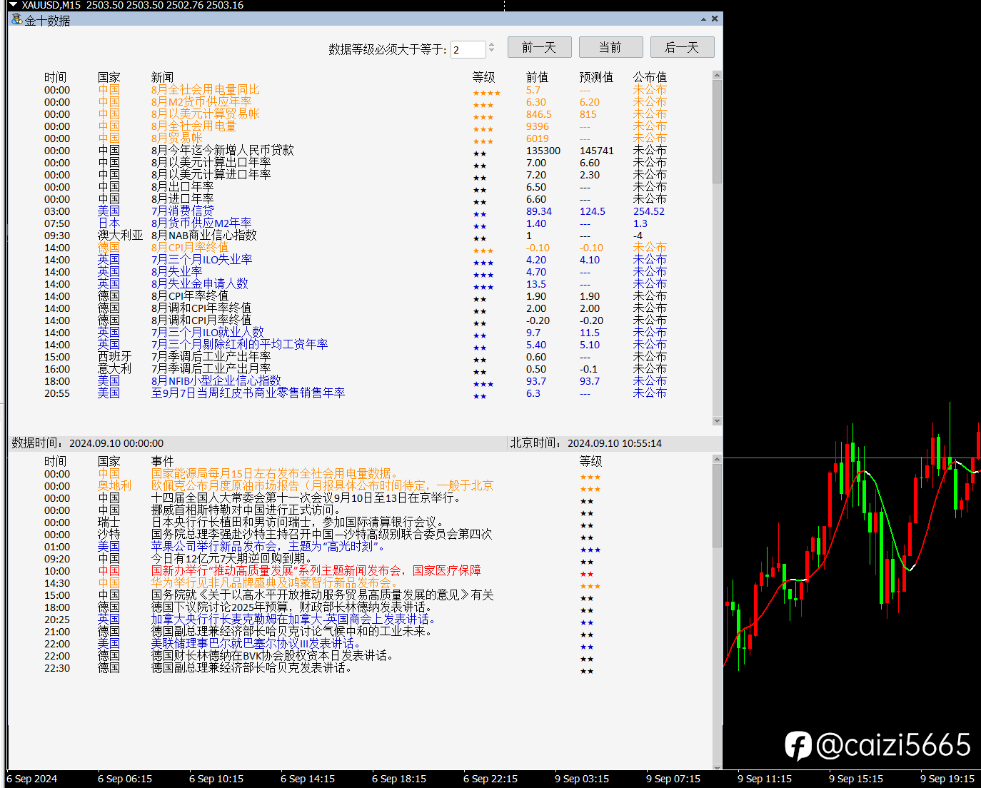Select the 8月CPI月率终值 row
Viewport: 981px width, 788px height.
pyautogui.click(x=356, y=248)
